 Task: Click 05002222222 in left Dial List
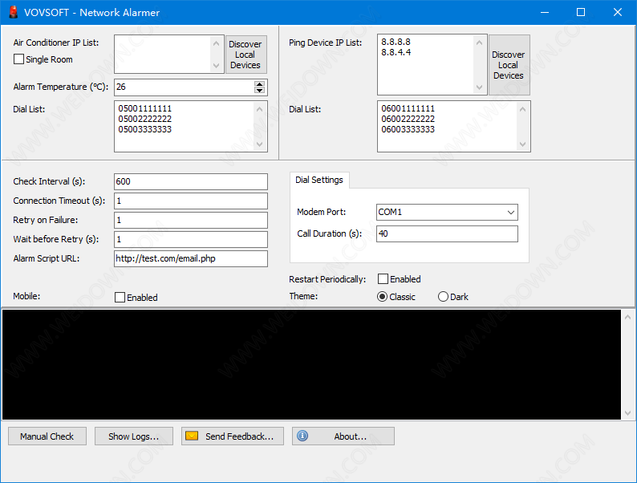[x=145, y=119]
